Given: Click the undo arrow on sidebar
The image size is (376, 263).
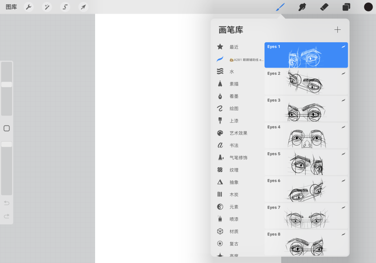Looking at the screenshot, I should (x=7, y=203).
